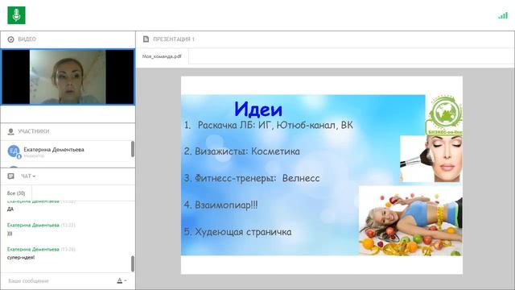Click the chat messages scrollbar
The image size is (515, 290).
(133, 263)
